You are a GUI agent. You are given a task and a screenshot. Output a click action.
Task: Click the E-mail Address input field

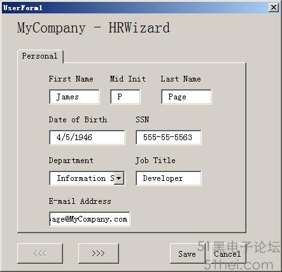click(89, 219)
